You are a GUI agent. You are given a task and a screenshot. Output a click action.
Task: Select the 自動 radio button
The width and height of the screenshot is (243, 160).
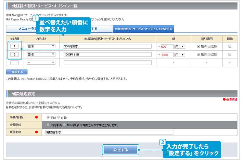[x=58, y=117]
